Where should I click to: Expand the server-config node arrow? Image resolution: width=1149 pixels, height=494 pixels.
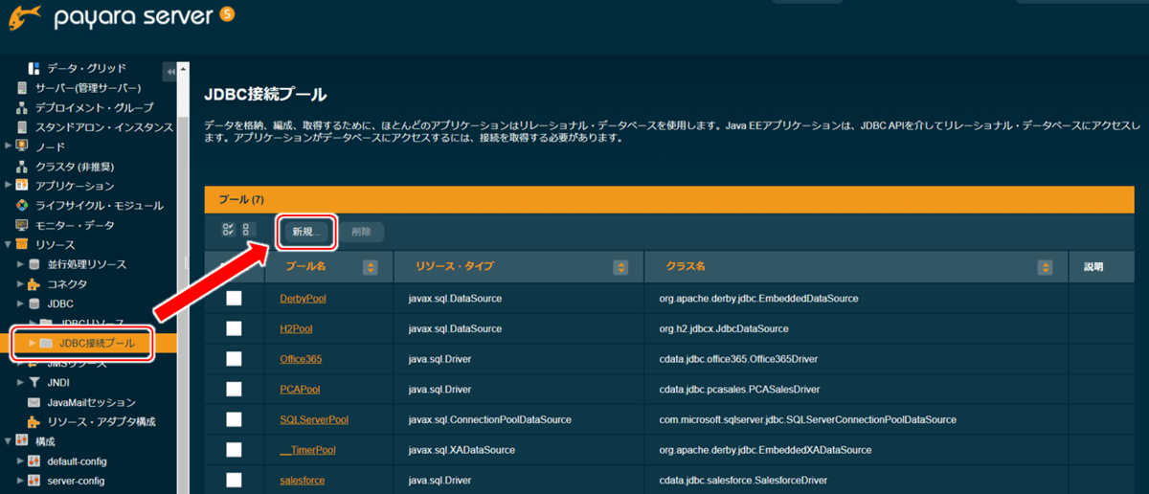(x=21, y=481)
